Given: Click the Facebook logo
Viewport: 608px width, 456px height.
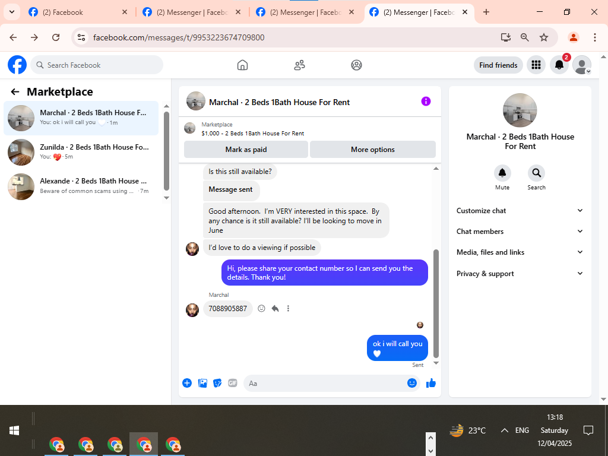Looking at the screenshot, I should (x=17, y=65).
